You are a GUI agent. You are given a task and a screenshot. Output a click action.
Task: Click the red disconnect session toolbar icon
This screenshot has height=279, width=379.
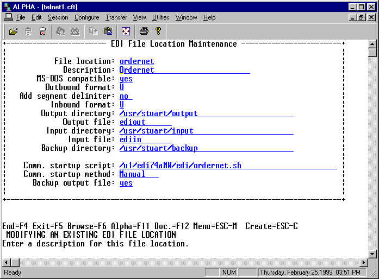42,31
